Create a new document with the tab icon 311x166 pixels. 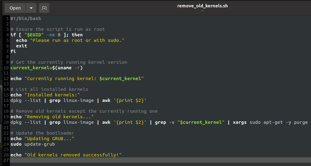44,8
